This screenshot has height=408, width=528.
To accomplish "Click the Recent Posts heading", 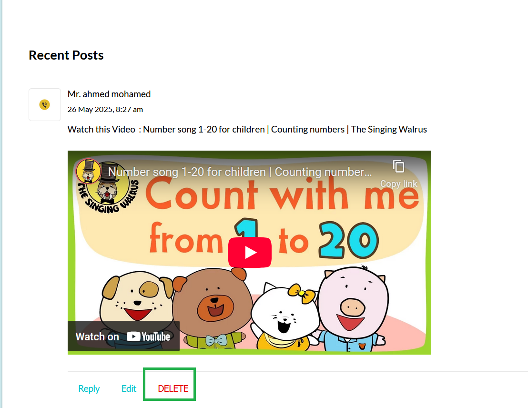I will pos(66,55).
